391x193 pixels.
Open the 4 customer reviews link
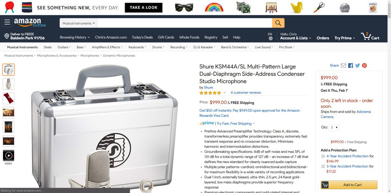pyautogui.click(x=246, y=93)
